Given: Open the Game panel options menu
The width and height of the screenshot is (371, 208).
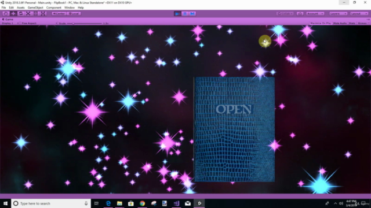Looking at the screenshot, I should tap(368, 19).
